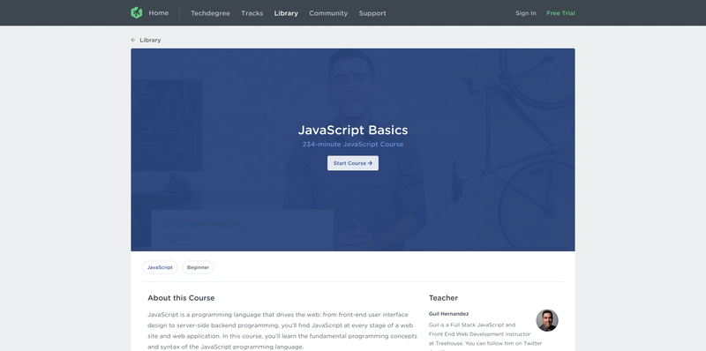Click the Sign In link

(x=526, y=13)
